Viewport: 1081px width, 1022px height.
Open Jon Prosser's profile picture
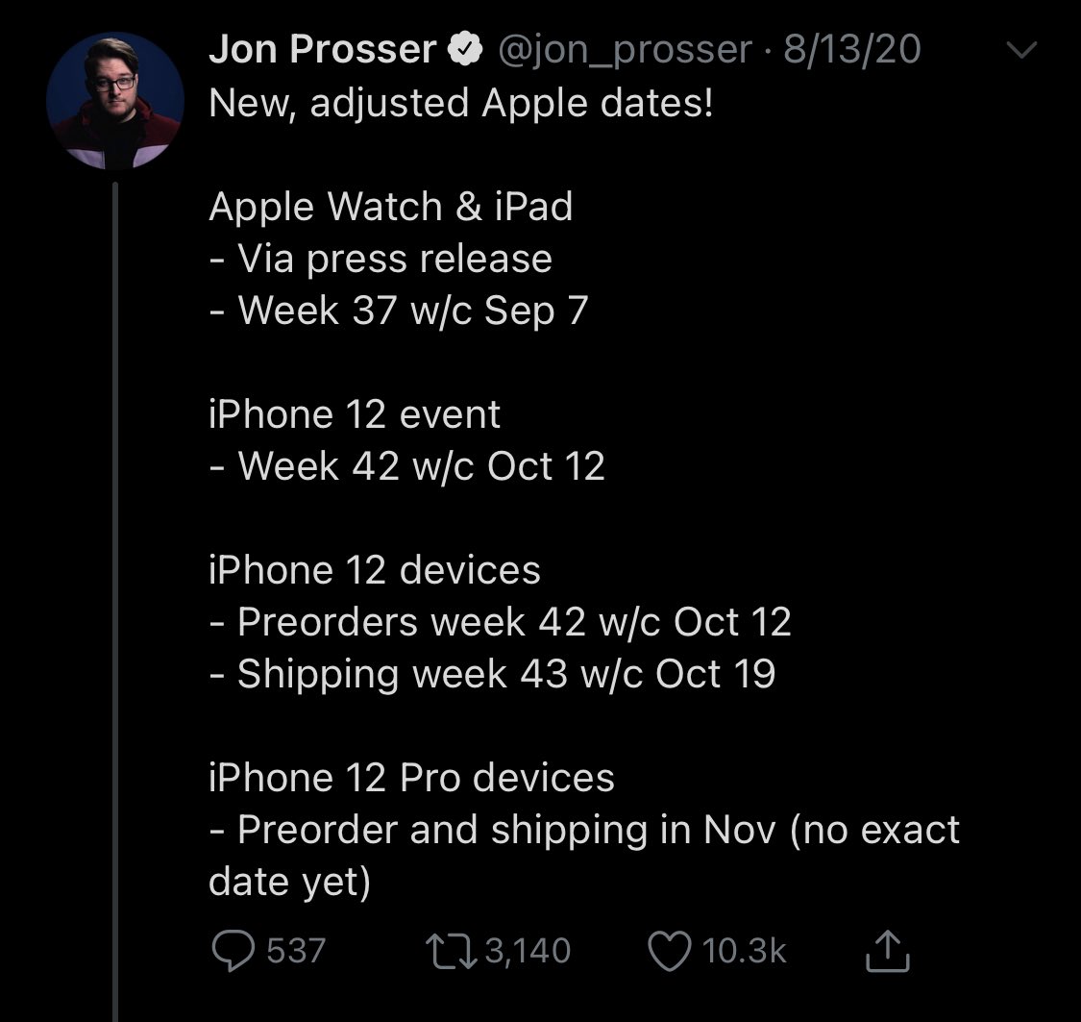pos(115,101)
